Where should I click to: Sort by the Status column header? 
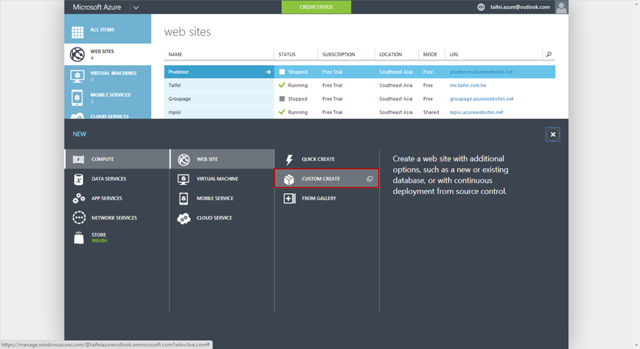[x=287, y=54]
